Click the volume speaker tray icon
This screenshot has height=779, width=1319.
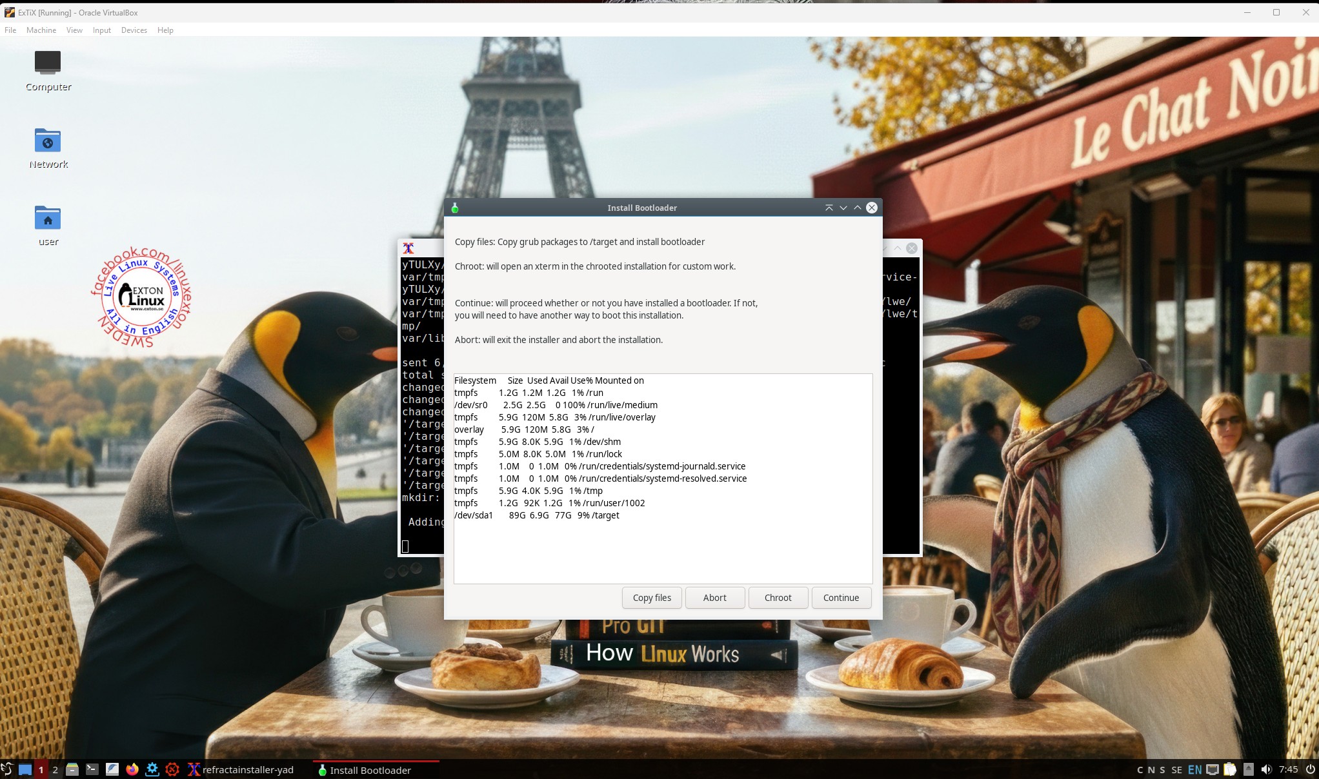click(x=1266, y=769)
